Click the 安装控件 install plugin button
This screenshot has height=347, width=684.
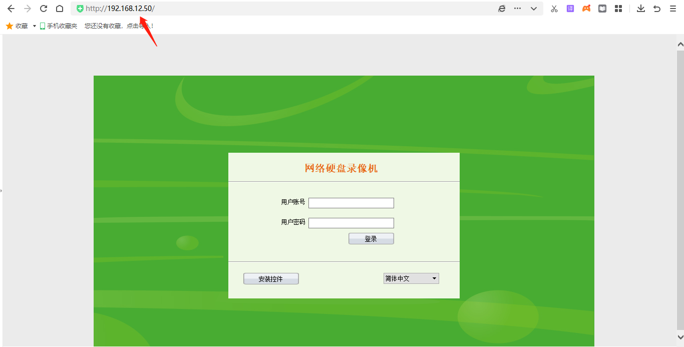[271, 279]
